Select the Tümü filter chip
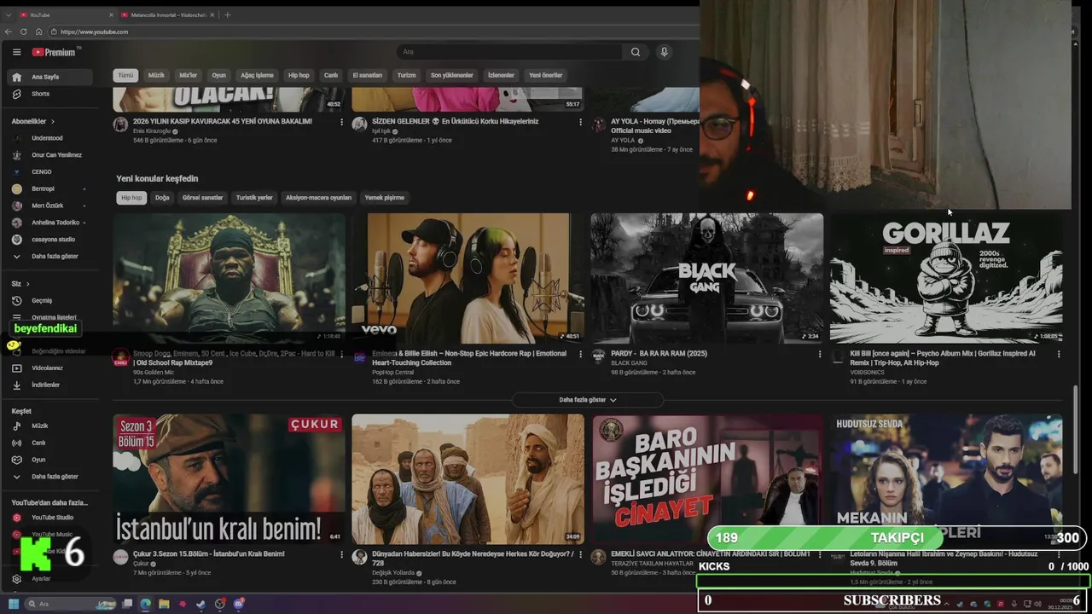 (125, 75)
